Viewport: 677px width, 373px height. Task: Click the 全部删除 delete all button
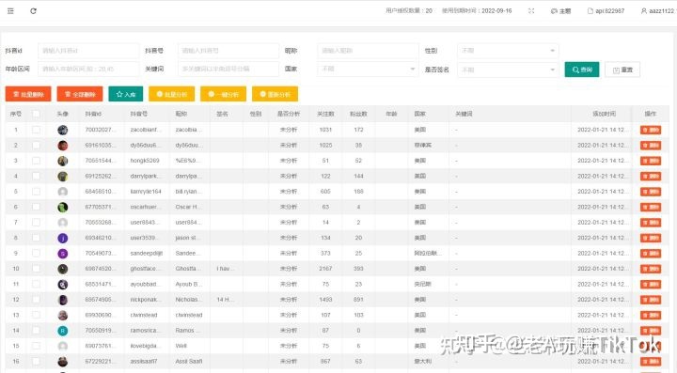coord(79,94)
